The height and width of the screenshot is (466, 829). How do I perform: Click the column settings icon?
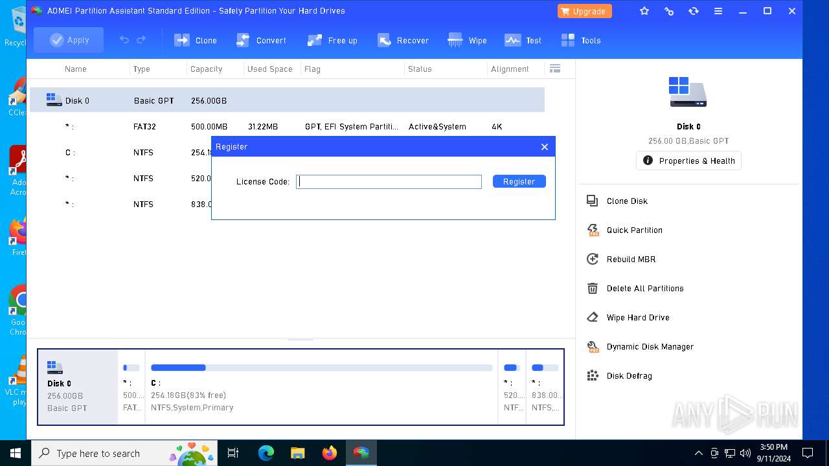tap(555, 69)
